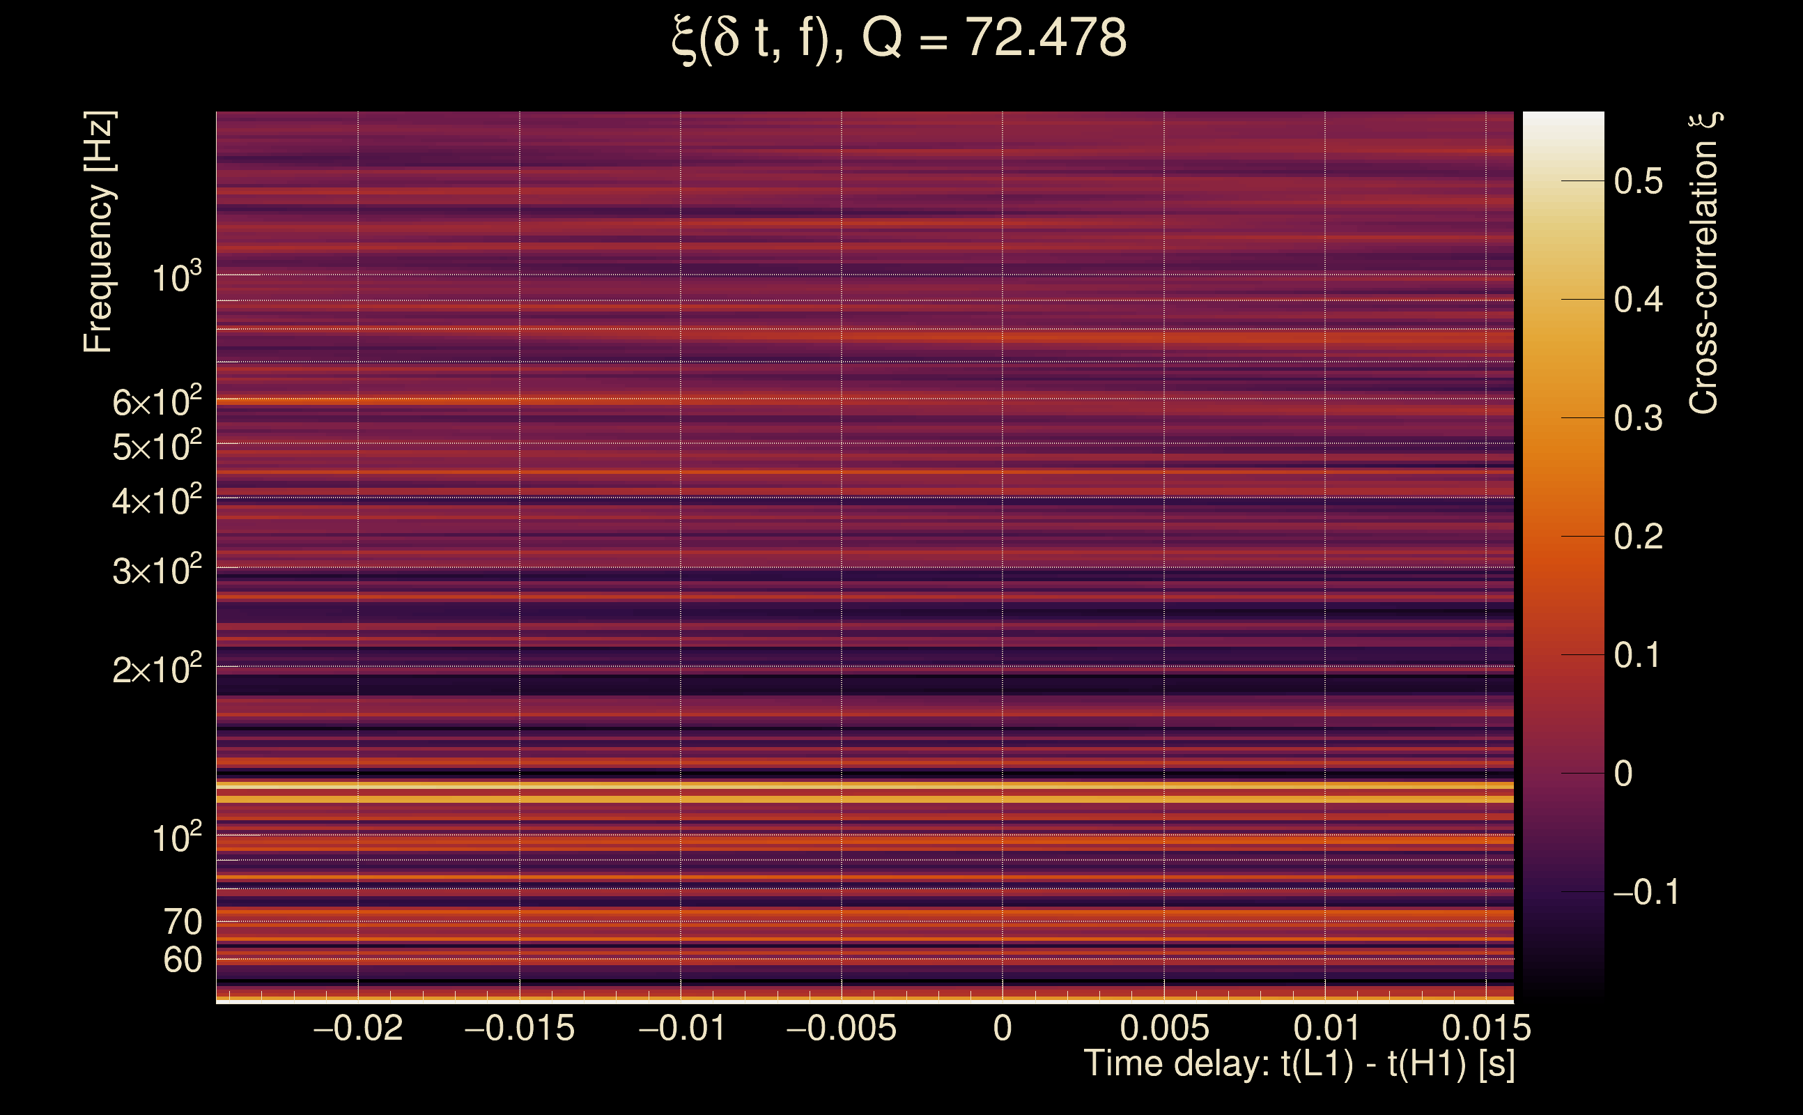Click the plot title showing Q = 72.478

[x=899, y=38]
